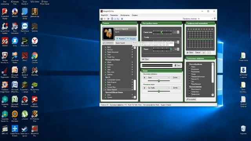Collapse the Sci-Fi voices group
The image size is (251, 141).
tap(104, 77)
